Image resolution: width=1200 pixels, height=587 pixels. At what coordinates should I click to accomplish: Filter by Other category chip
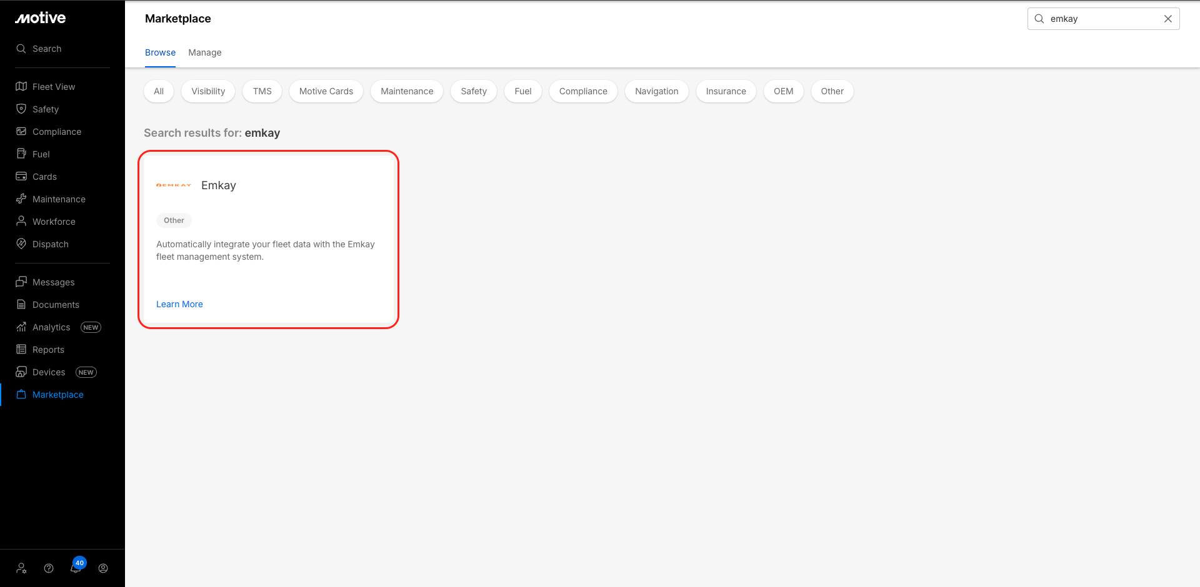coord(832,91)
